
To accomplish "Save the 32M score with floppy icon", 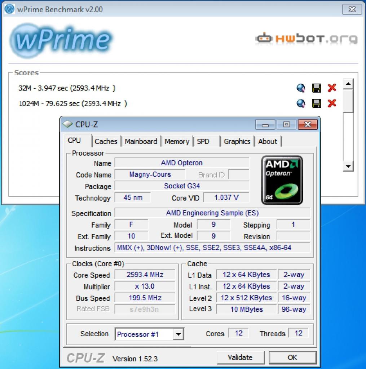I will (x=316, y=88).
